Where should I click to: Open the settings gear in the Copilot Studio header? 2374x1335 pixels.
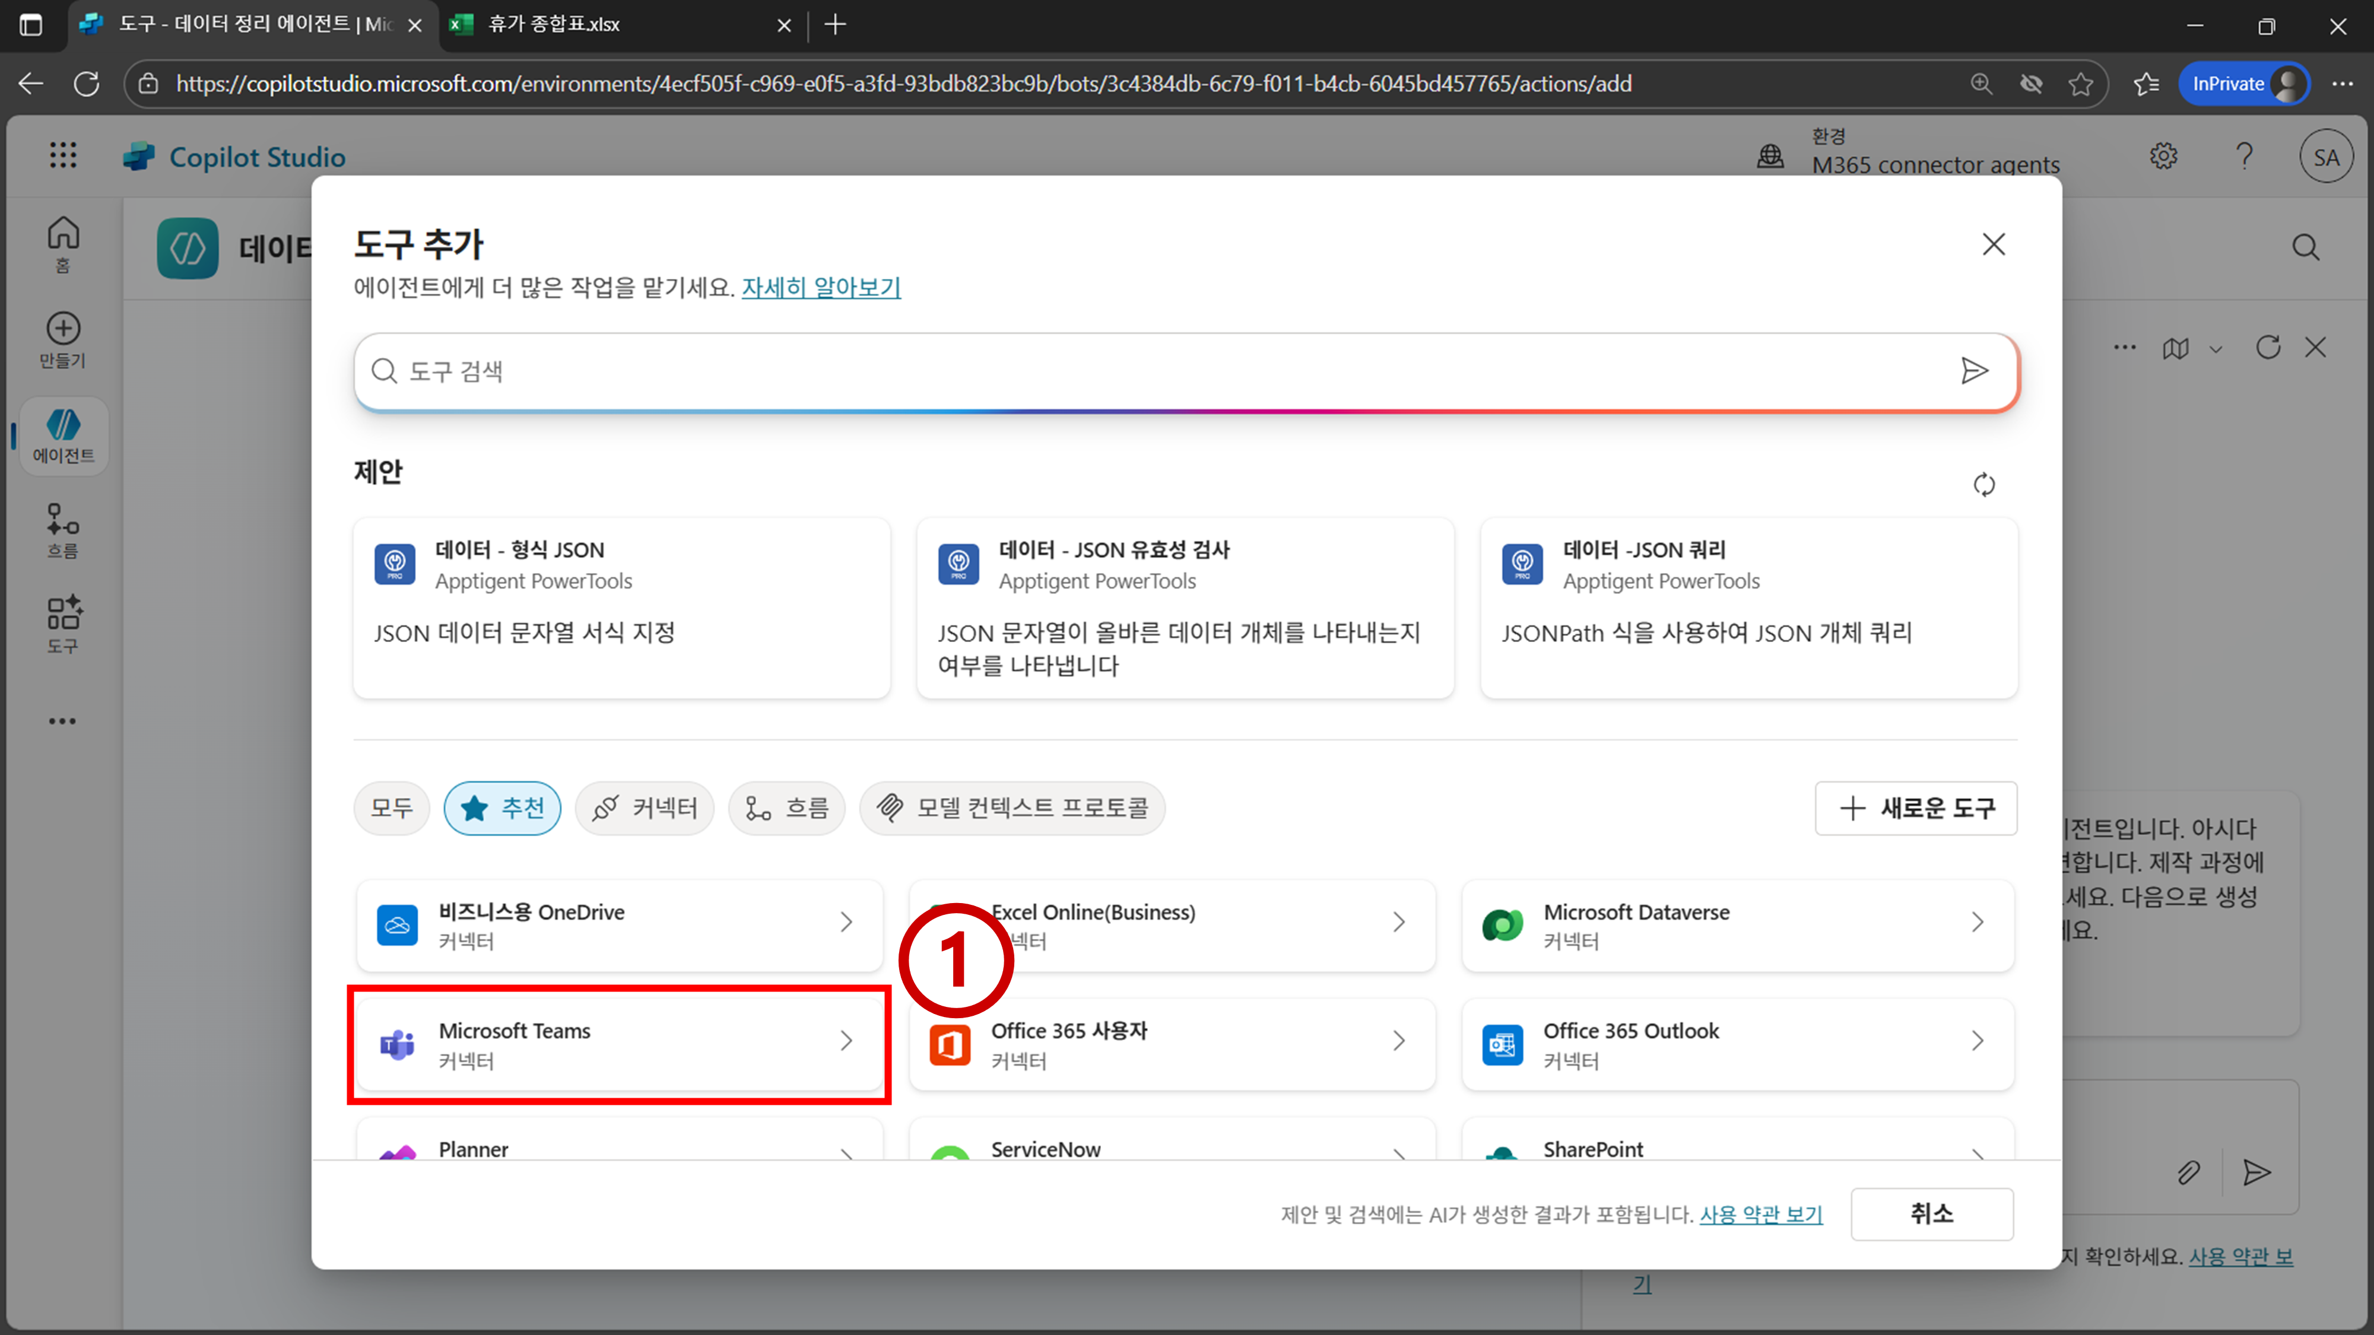(2163, 155)
